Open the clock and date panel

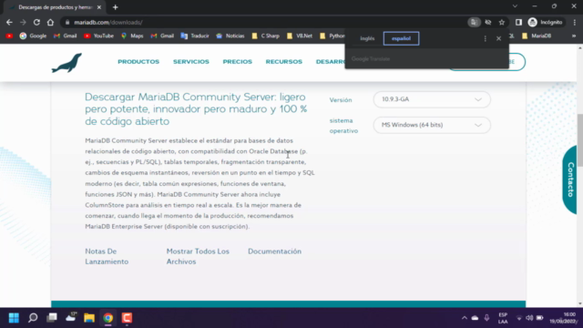564,318
